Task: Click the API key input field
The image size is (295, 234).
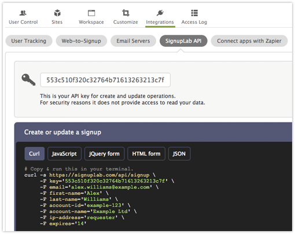Action: [105, 80]
